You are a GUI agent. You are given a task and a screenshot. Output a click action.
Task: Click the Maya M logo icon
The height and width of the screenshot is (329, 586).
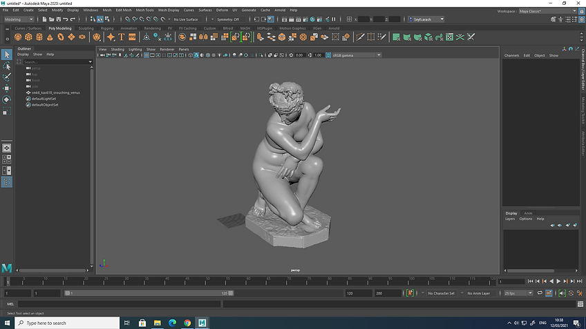7,268
